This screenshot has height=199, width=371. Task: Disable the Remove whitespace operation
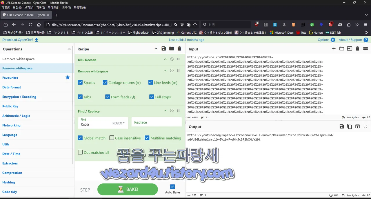coord(172,70)
